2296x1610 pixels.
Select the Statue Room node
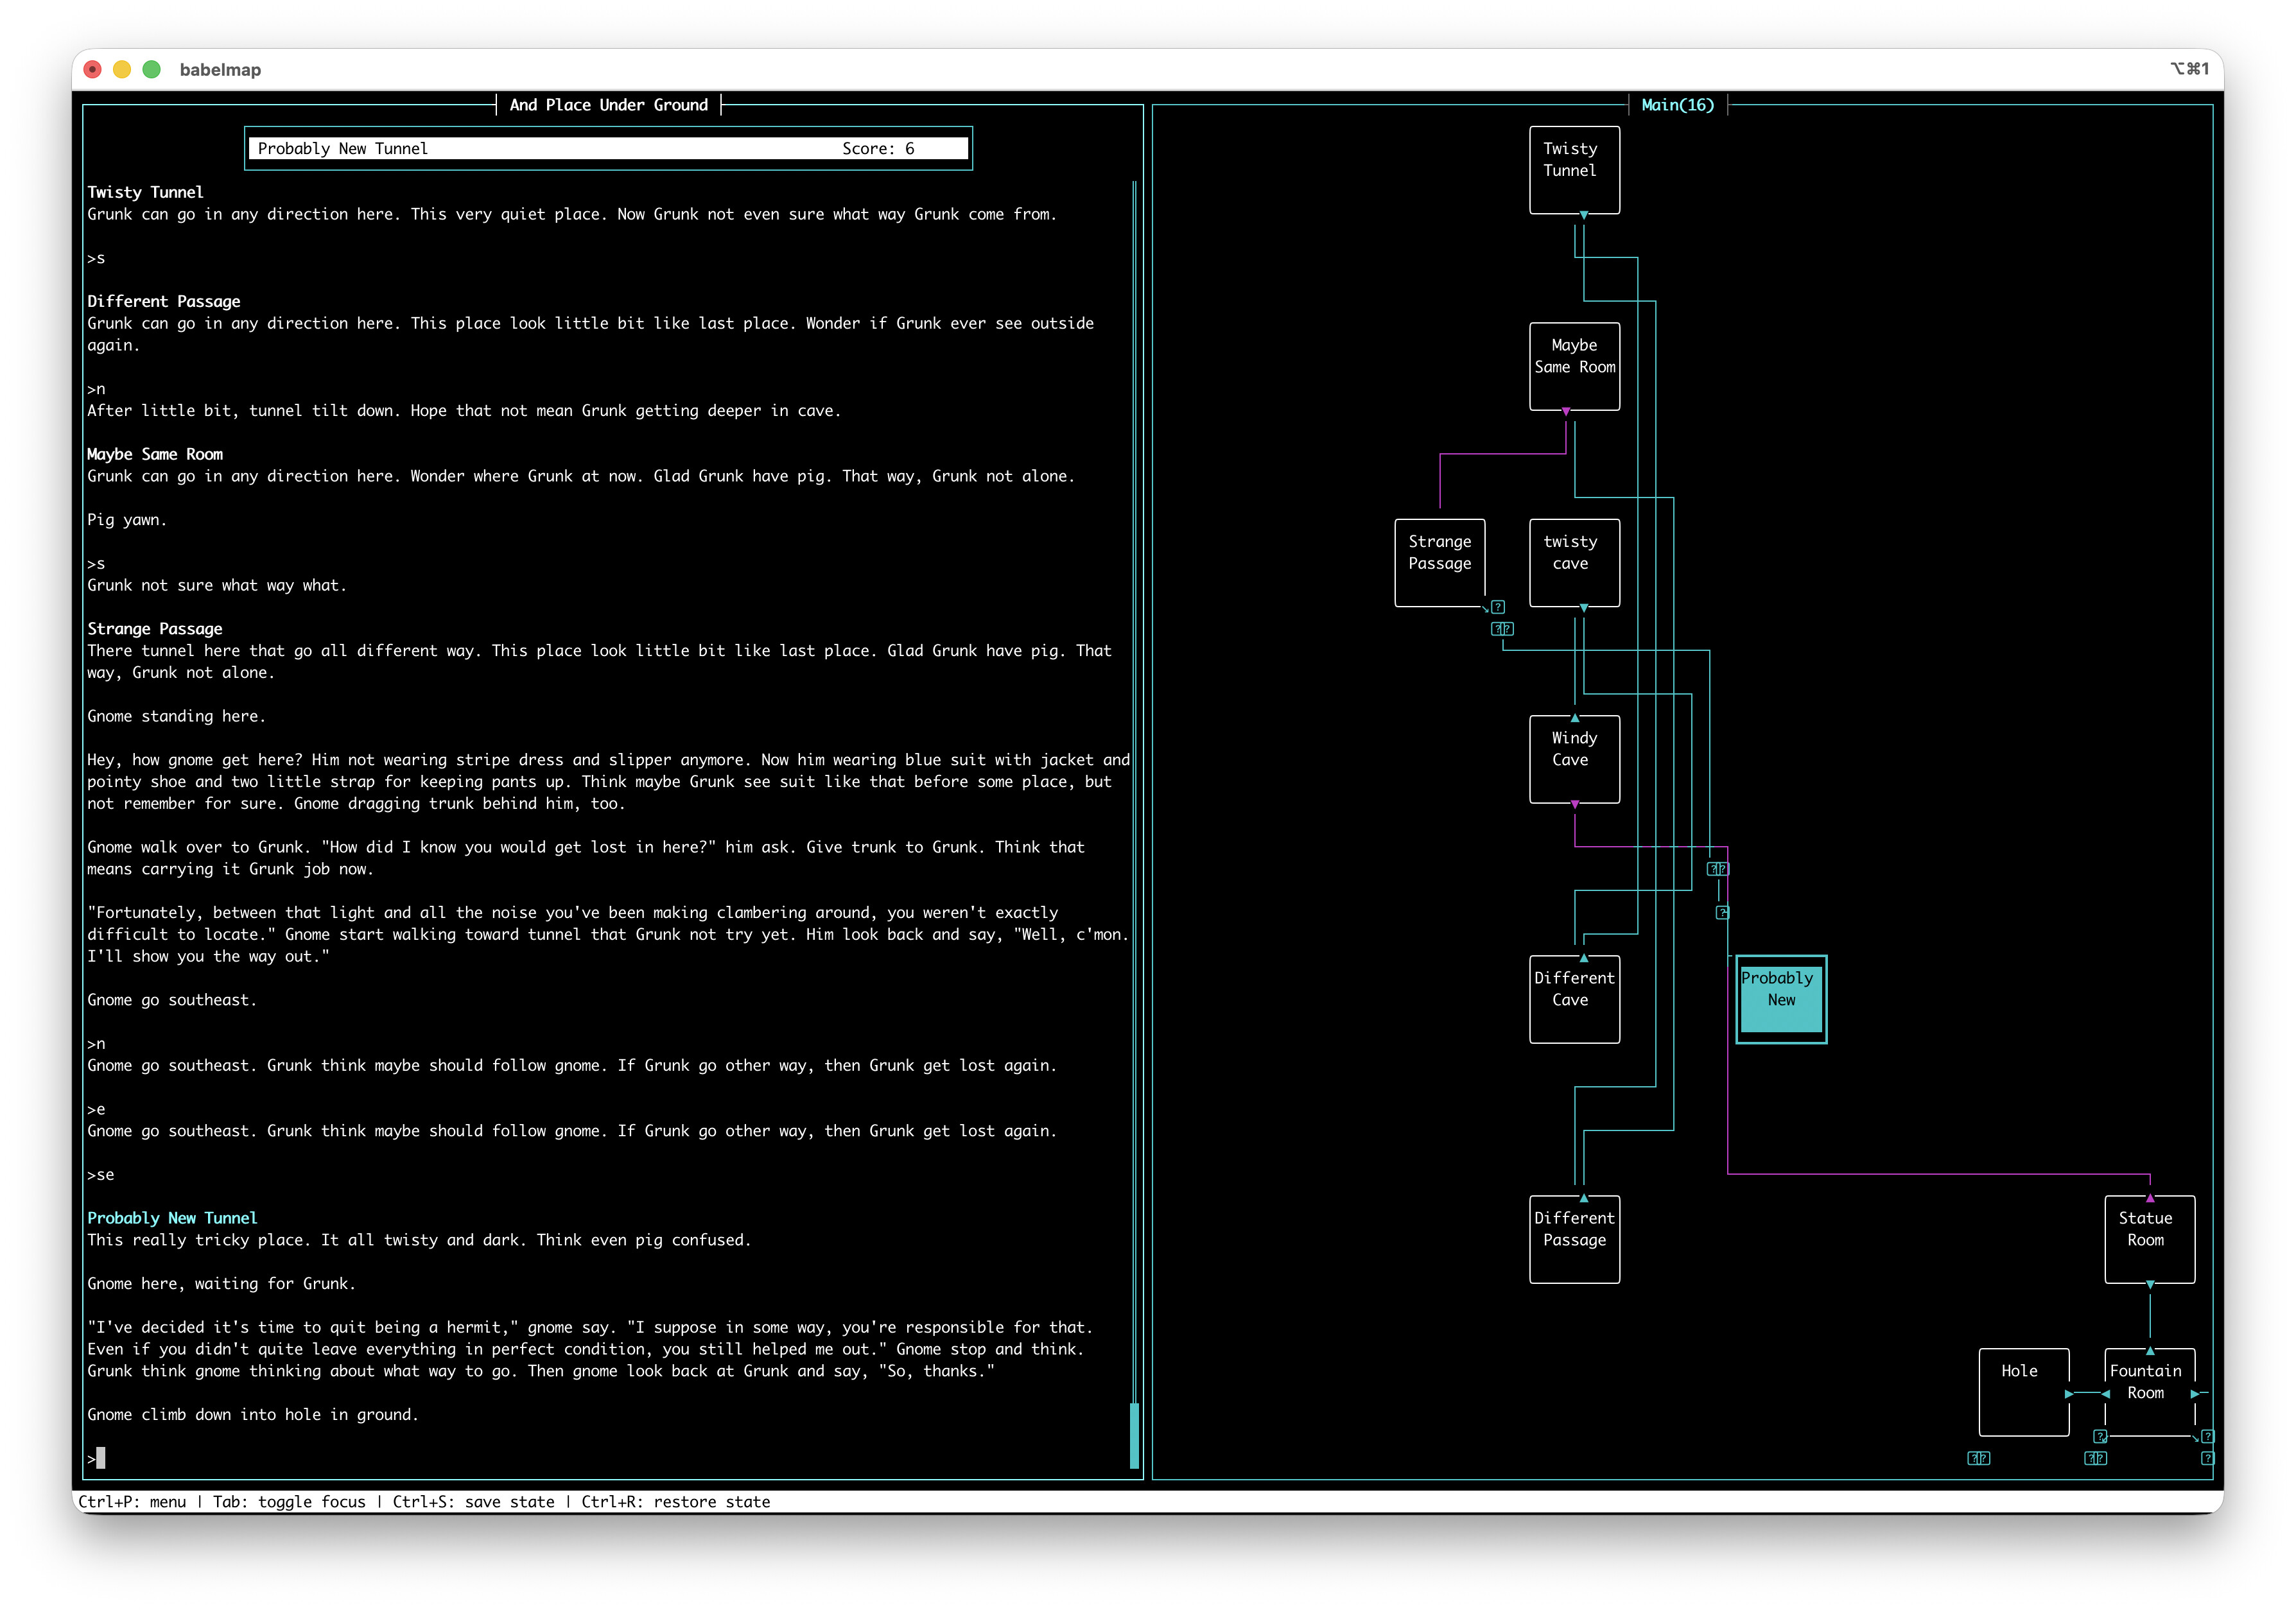pyautogui.click(x=2149, y=1239)
